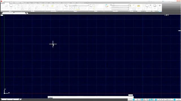Screen dimensions: 181x101
Task: Click into the command line input
Action: tap(90, 97)
